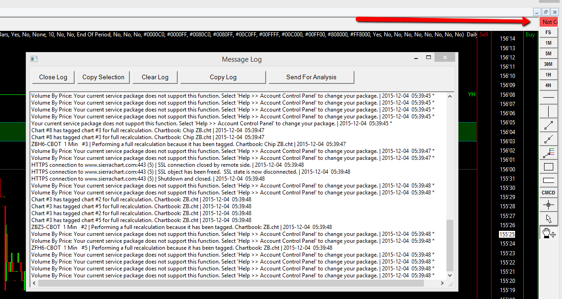Restore down the main chart window
Image resolution: width=562 pixels, height=299 pixels.
546,12
